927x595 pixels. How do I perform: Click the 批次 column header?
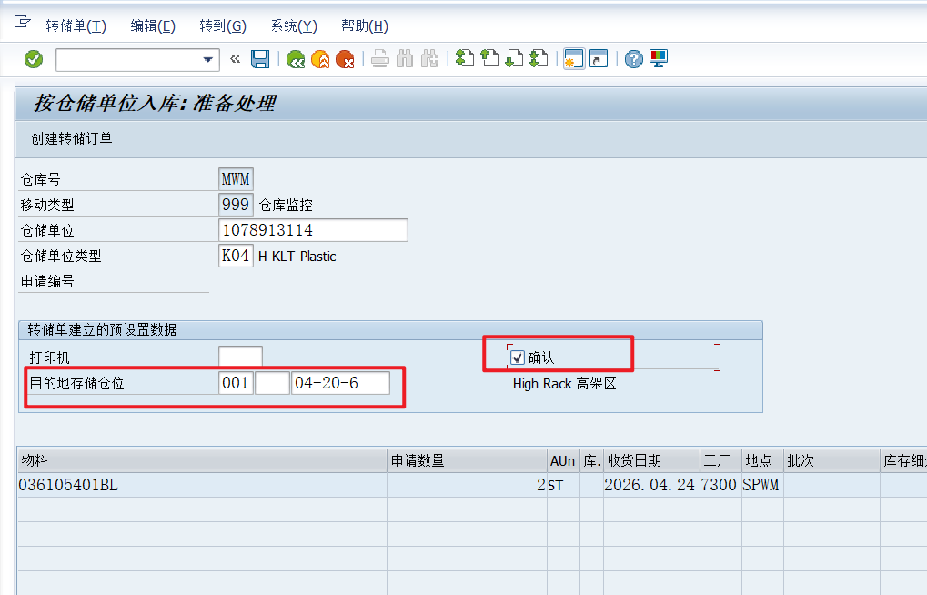(831, 460)
